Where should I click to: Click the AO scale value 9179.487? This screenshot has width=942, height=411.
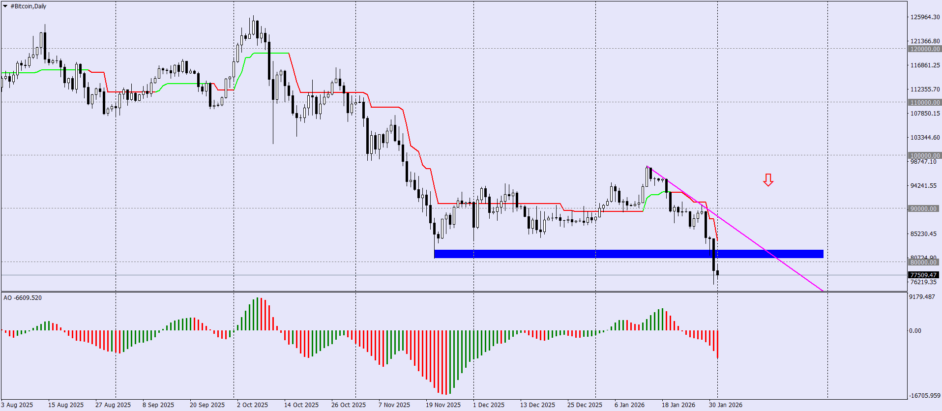(x=922, y=296)
